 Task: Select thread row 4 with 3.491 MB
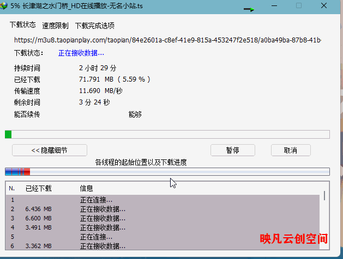(x=163, y=227)
